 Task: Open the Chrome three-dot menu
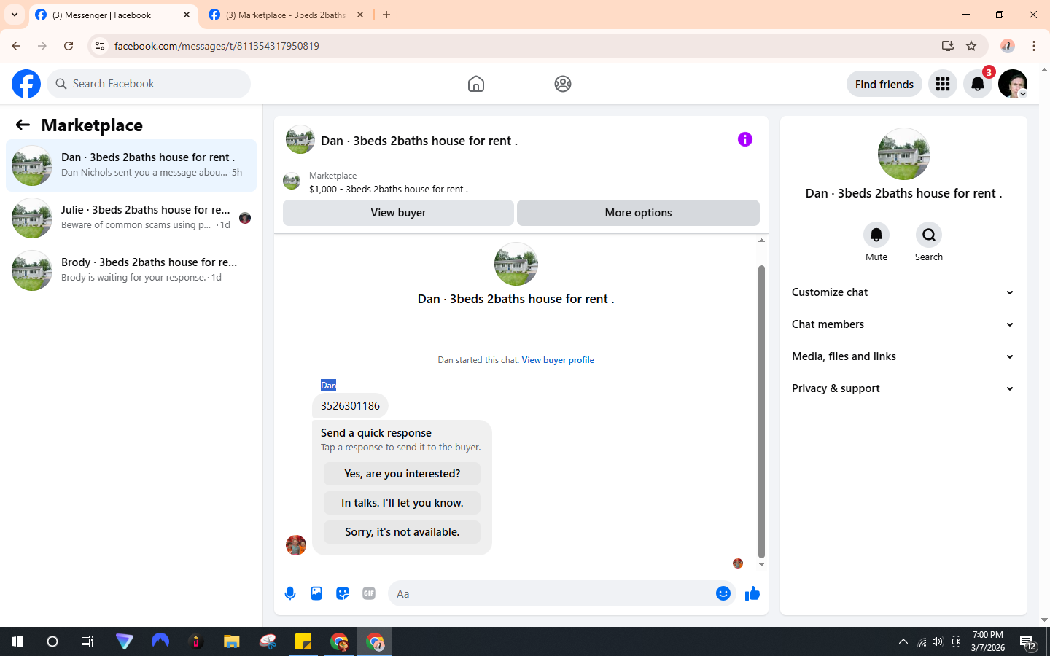pos(1034,46)
